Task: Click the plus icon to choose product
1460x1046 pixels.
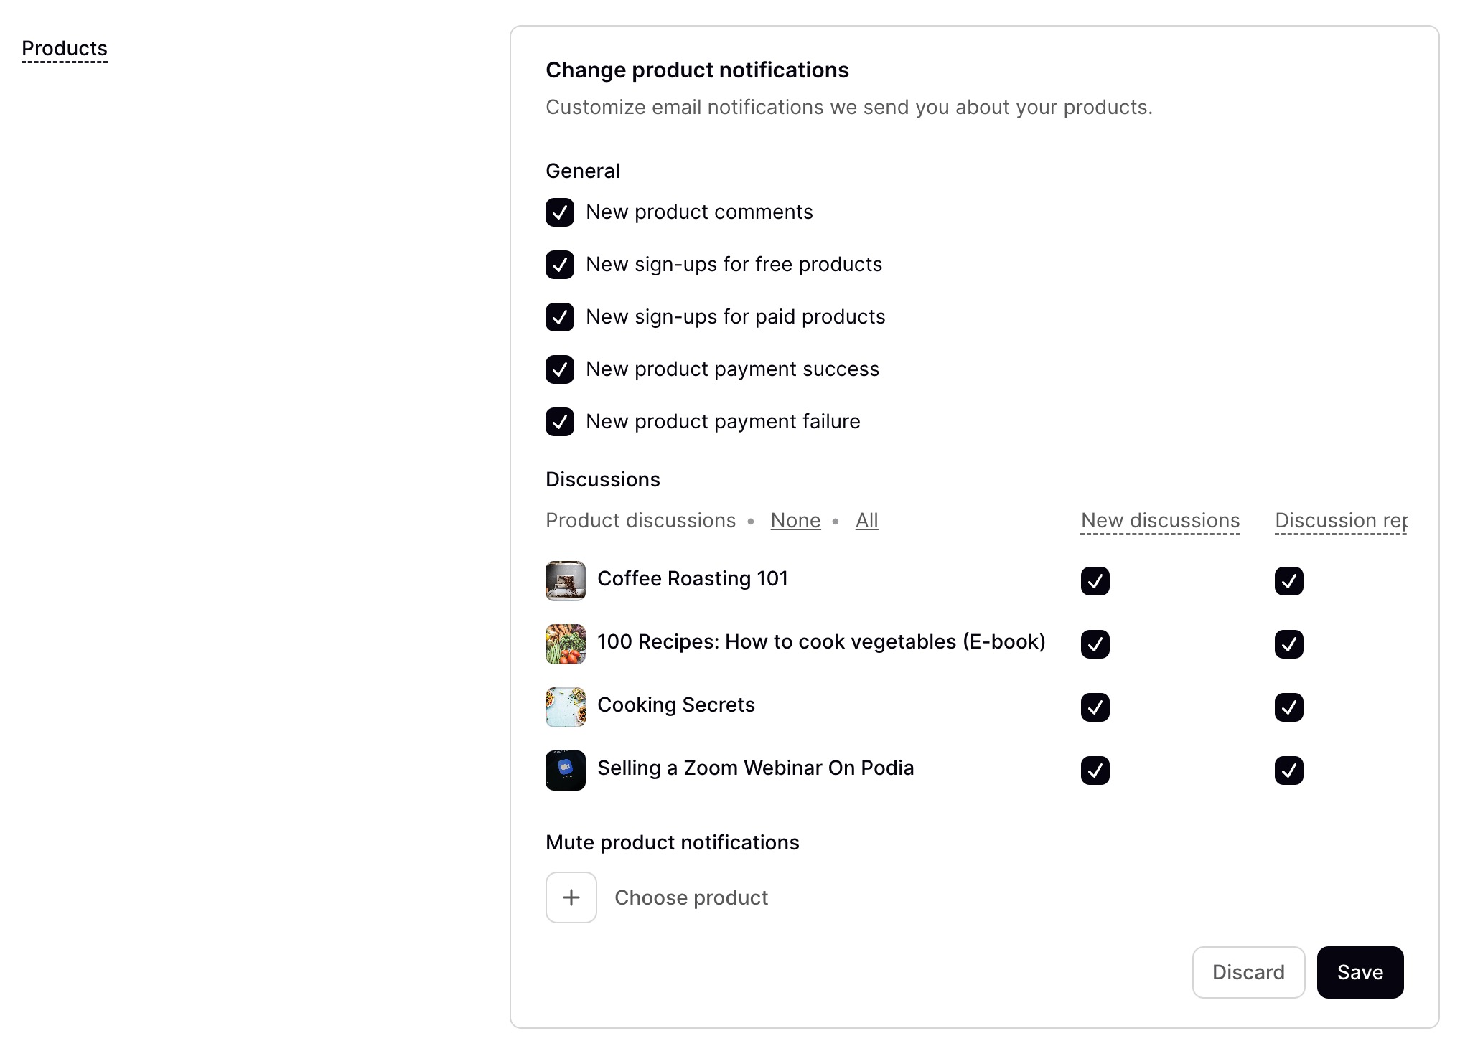Action: point(571,897)
